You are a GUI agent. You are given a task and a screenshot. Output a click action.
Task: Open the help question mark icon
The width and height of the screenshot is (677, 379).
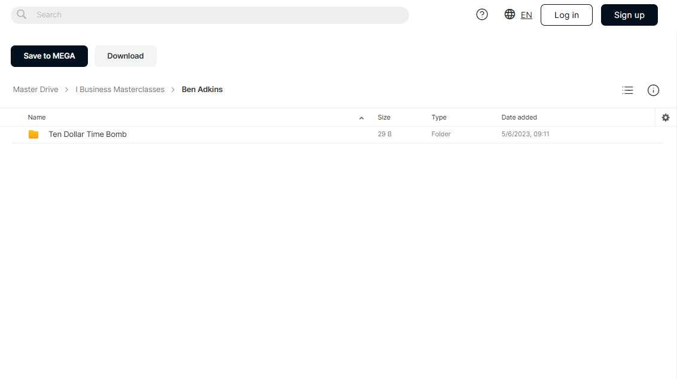click(x=482, y=15)
